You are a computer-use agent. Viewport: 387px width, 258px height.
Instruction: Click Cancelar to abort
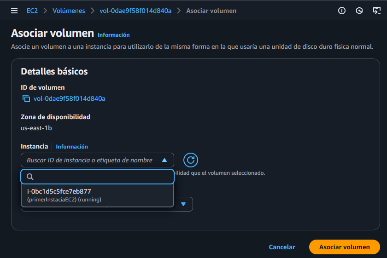[282, 247]
